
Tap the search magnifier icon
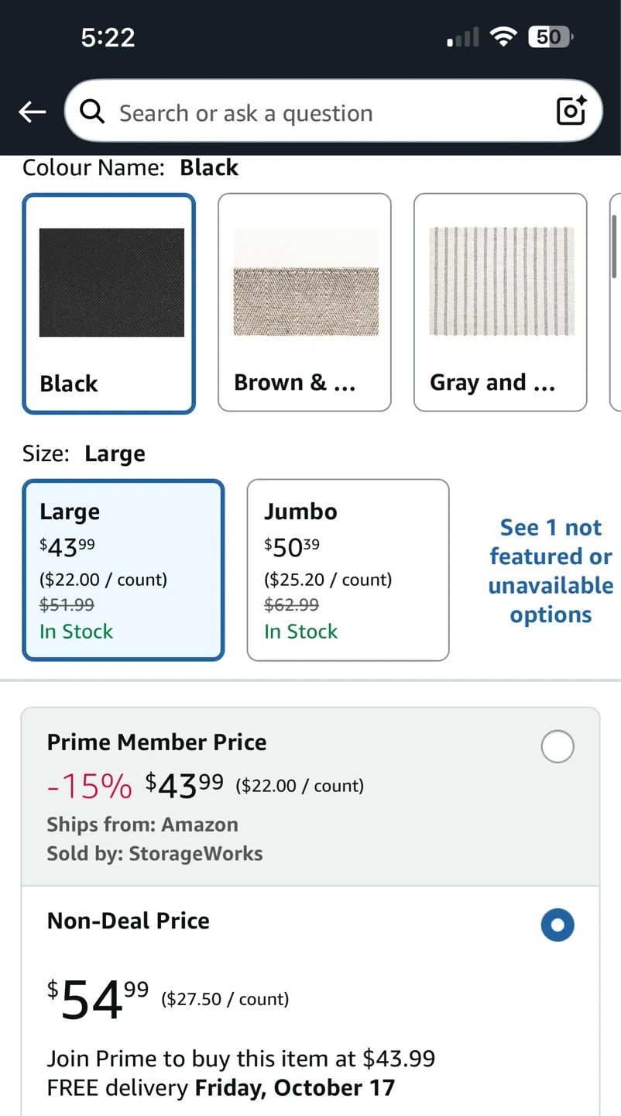point(92,112)
